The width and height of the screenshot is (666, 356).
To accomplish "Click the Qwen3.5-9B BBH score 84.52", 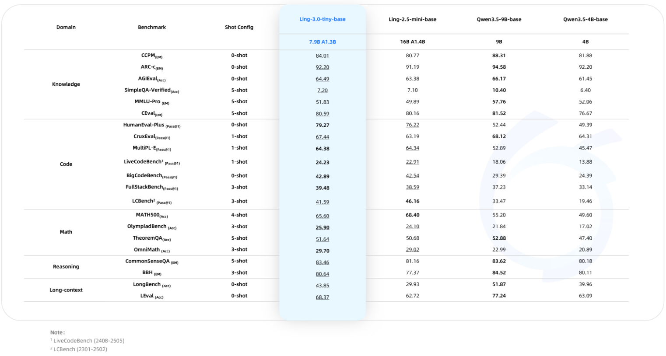I will 499,272.
